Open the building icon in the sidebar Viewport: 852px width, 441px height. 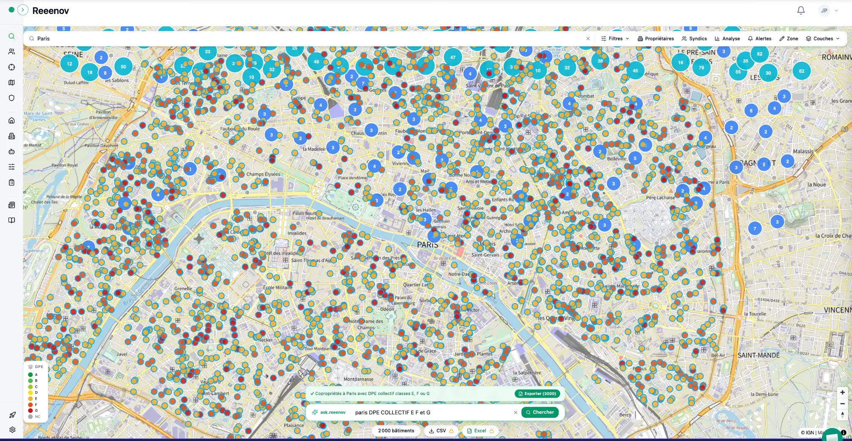[12, 136]
